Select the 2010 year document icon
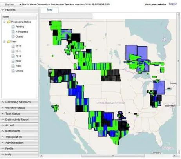The width and height of the screenshot is (181, 159). [13, 56]
